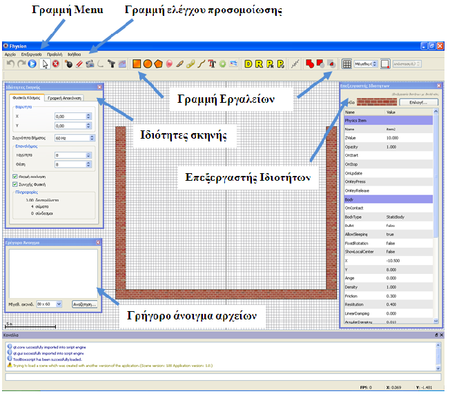Select the Physics Item header row
The width and height of the screenshot is (450, 396).
click(x=389, y=121)
